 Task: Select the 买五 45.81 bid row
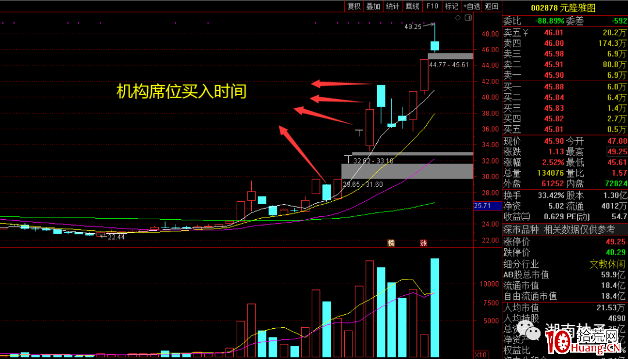coord(565,129)
